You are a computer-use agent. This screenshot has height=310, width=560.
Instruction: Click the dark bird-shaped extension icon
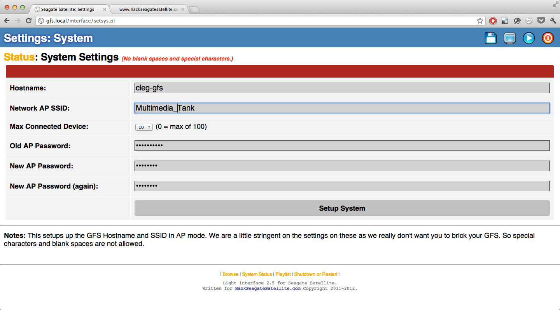(517, 21)
